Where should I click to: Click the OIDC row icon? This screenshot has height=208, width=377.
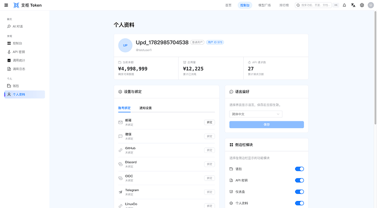tap(120, 178)
